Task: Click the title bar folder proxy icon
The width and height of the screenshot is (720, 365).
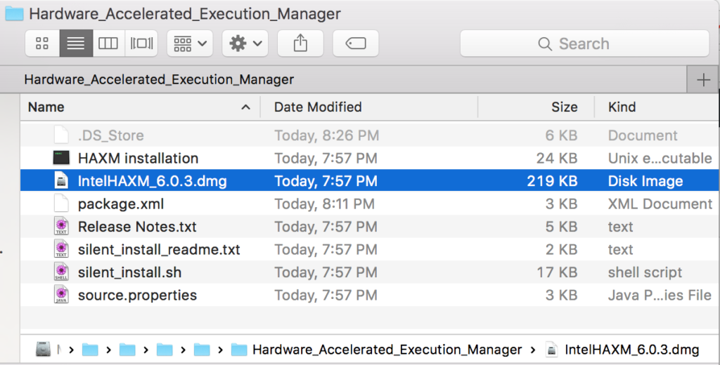Action: [x=14, y=13]
